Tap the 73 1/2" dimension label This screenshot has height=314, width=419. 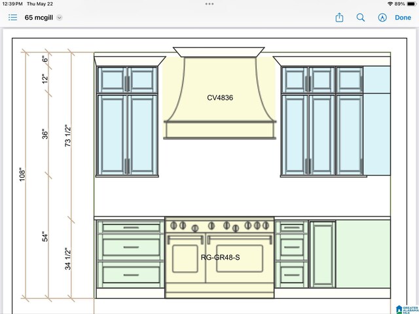[x=68, y=135]
